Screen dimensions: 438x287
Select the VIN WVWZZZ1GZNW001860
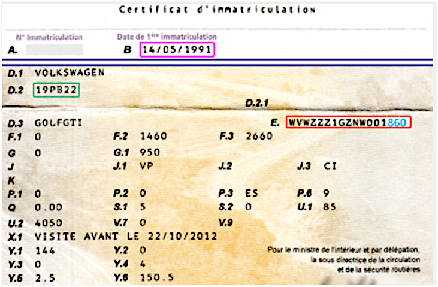pos(348,123)
